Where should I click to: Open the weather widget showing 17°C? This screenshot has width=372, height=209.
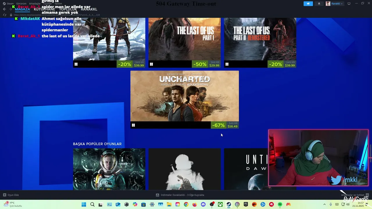[12, 204]
